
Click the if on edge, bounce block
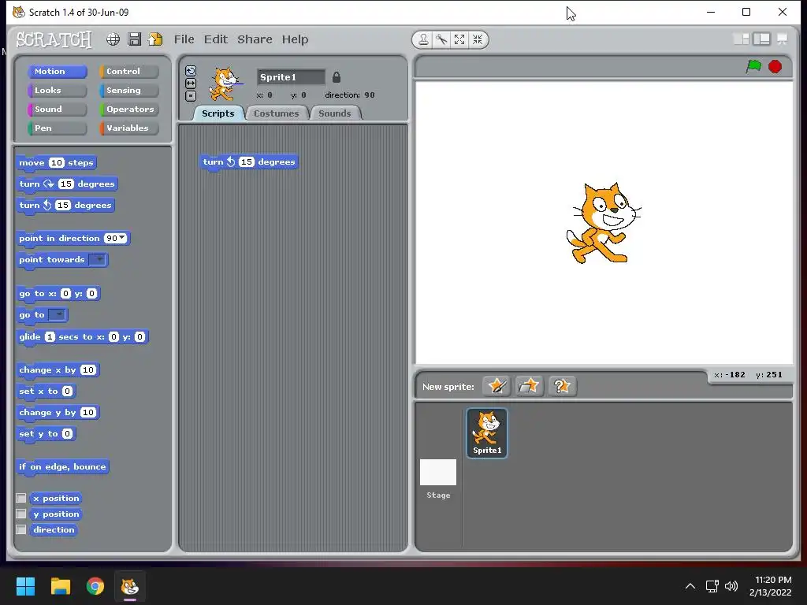[62, 467]
